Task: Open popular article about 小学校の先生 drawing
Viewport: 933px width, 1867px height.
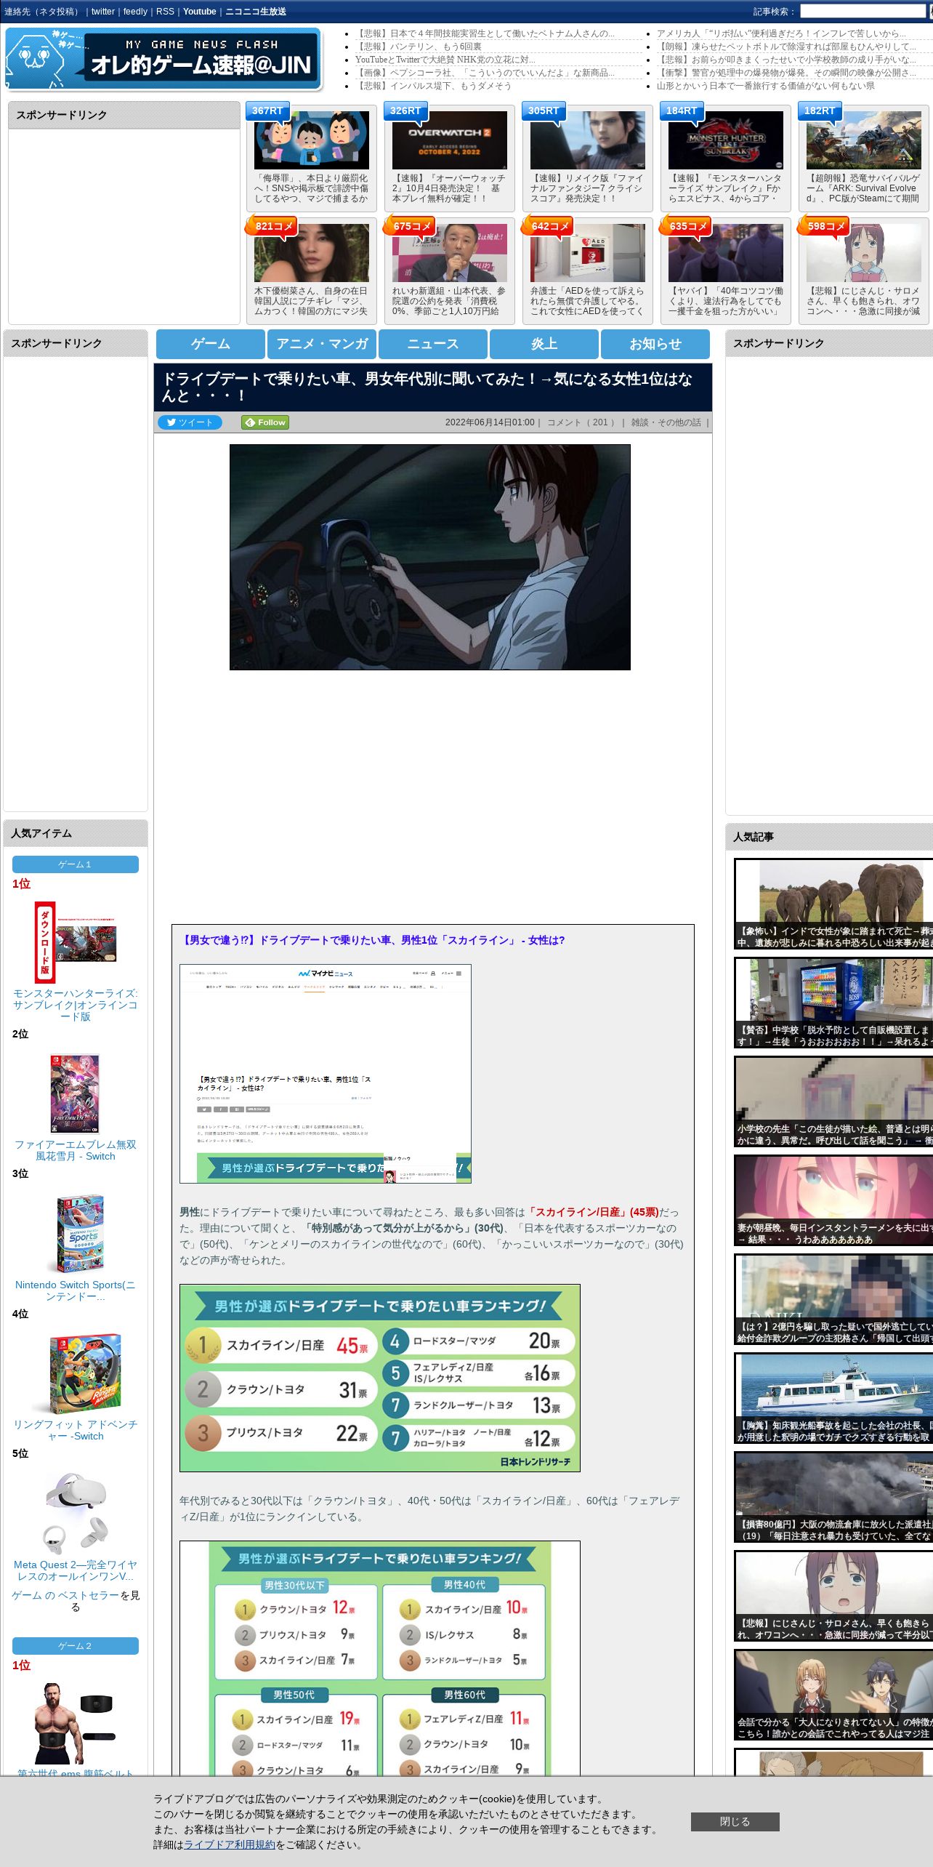Action: pyautogui.click(x=833, y=1101)
